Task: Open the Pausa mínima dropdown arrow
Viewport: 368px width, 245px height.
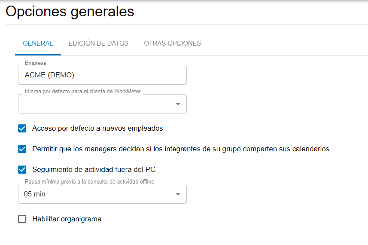Action: (178, 195)
